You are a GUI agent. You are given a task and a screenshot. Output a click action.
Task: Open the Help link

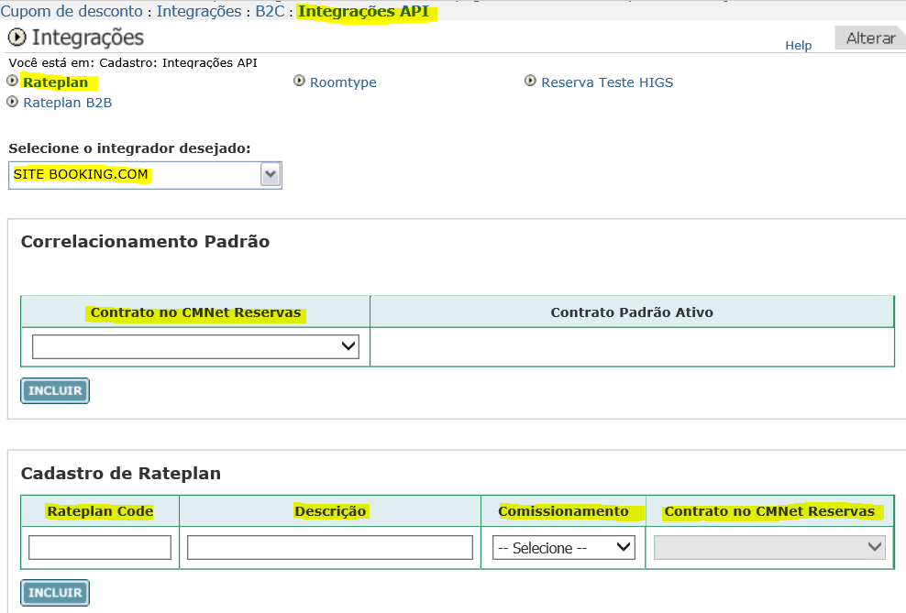tap(798, 45)
